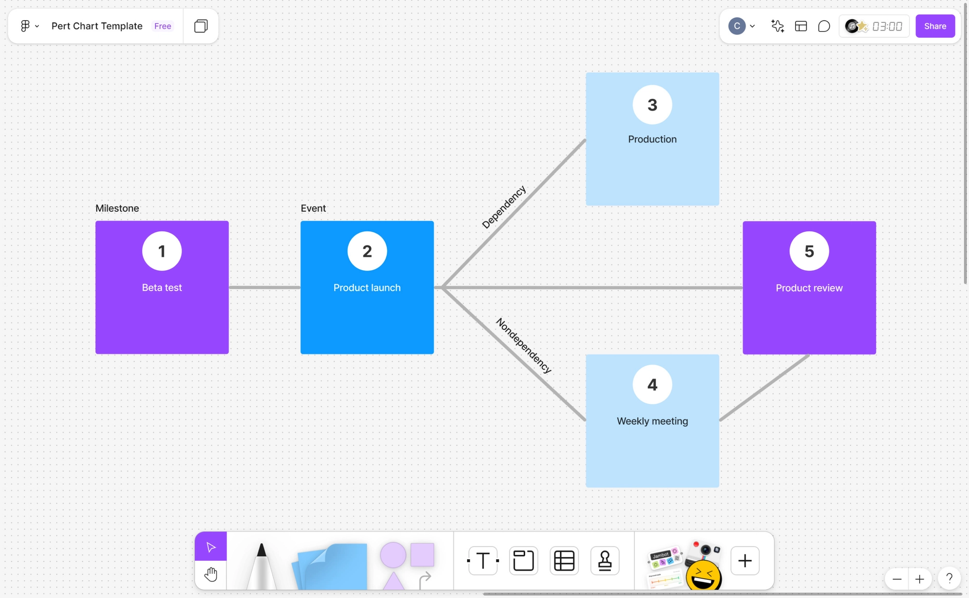Choose the triangle shape tool
This screenshot has width=969, height=598.
click(393, 581)
